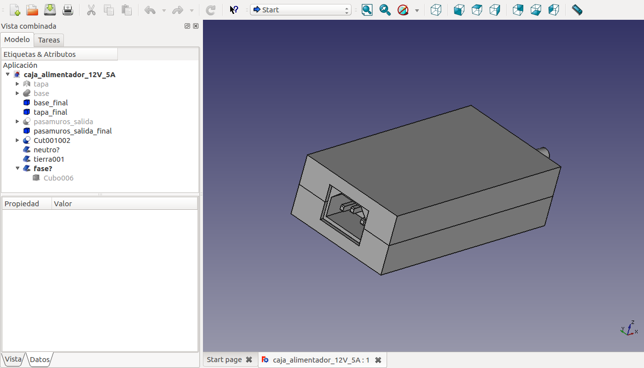This screenshot has width=644, height=368.
Task: Select base_final in the model tree
Action: [x=50, y=103]
